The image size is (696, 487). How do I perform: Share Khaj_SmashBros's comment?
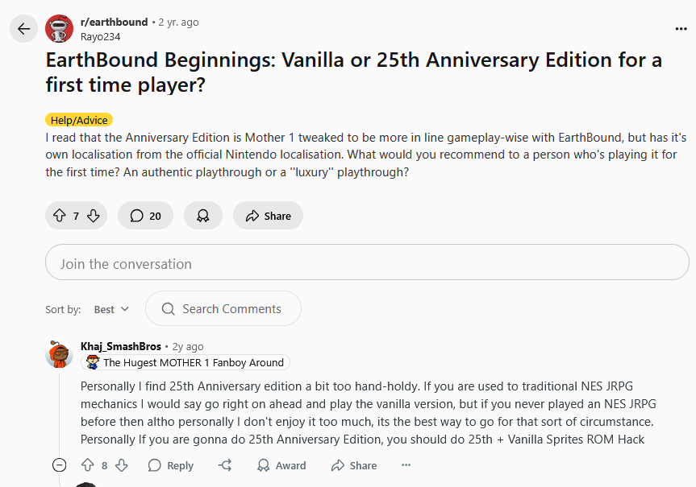tap(354, 465)
